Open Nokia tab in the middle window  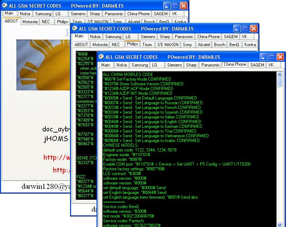tap(95, 37)
